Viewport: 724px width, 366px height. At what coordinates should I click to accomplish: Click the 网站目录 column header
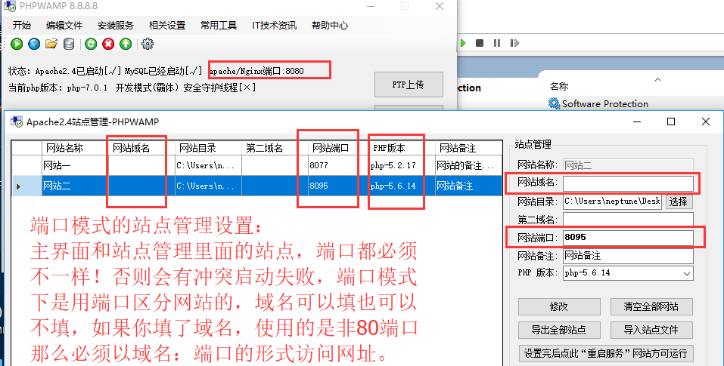(208, 148)
